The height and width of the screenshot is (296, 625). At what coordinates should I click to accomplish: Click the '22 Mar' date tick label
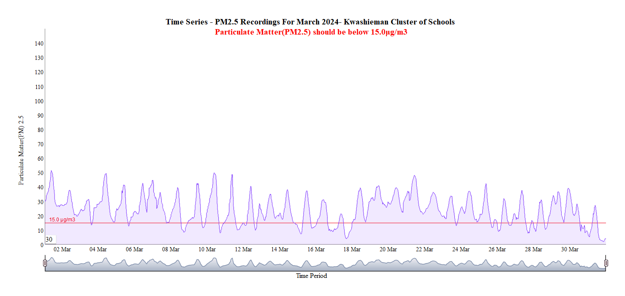point(424,250)
